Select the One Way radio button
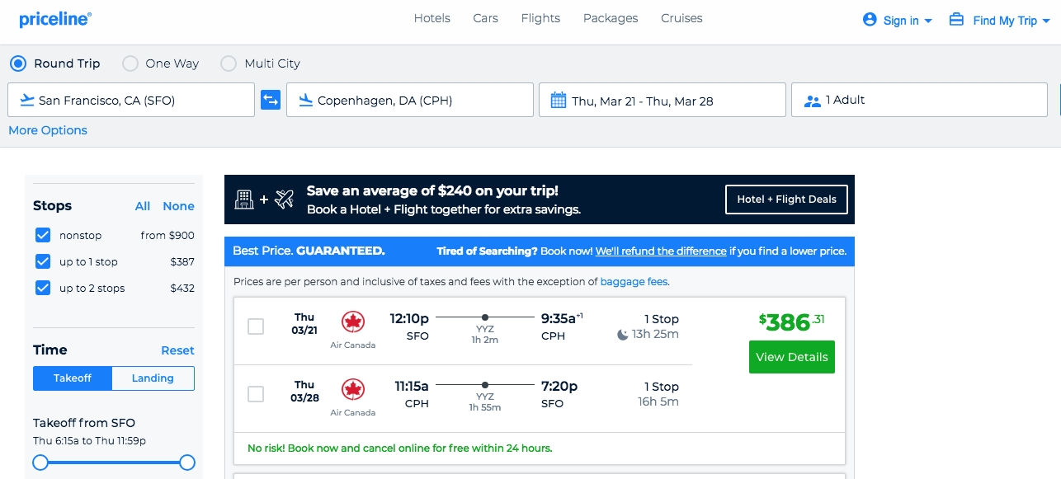This screenshot has width=1061, height=479. click(x=130, y=63)
